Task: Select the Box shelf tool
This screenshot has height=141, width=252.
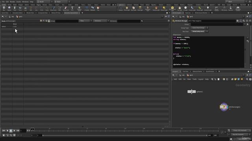Action: pos(4,9)
